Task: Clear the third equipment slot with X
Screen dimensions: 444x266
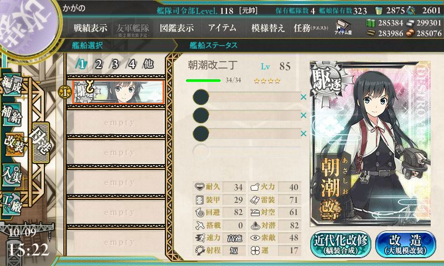Action: pos(303,134)
